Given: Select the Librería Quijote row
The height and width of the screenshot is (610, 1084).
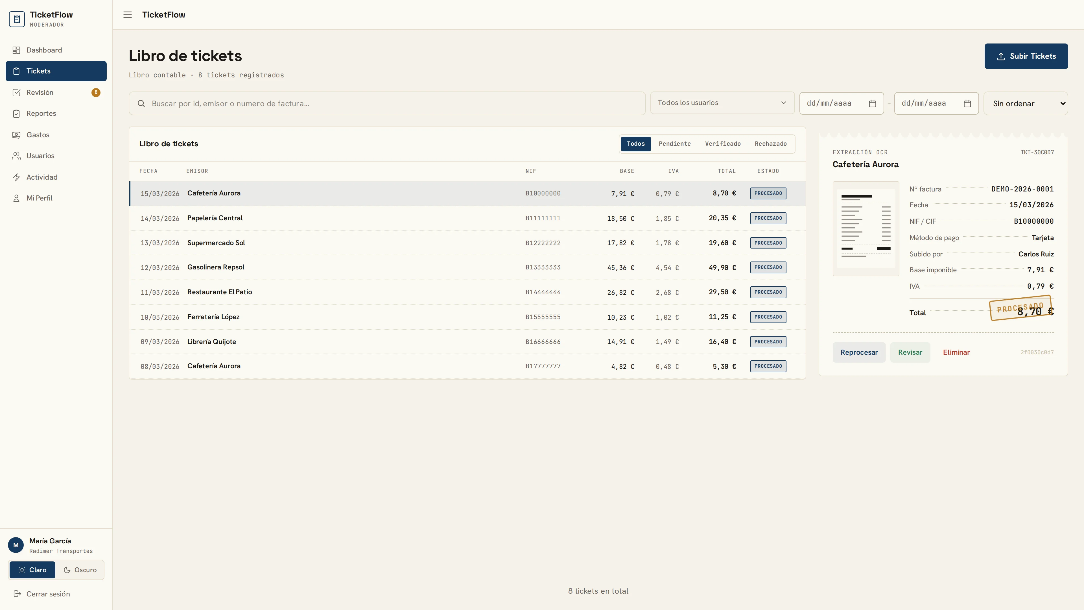Looking at the screenshot, I should 467,342.
